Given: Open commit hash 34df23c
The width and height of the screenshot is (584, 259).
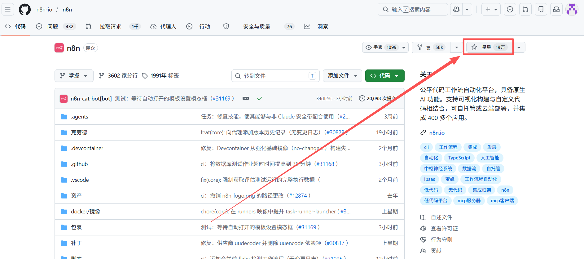Looking at the screenshot, I should (x=324, y=99).
